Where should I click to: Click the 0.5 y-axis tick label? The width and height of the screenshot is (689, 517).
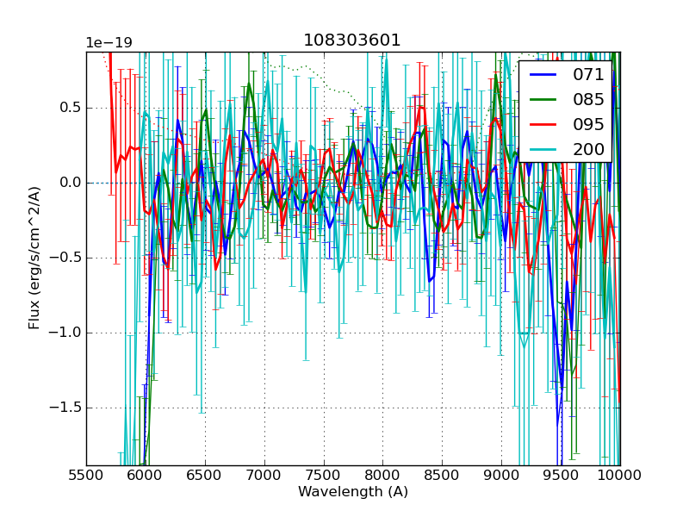pyautogui.click(x=69, y=108)
